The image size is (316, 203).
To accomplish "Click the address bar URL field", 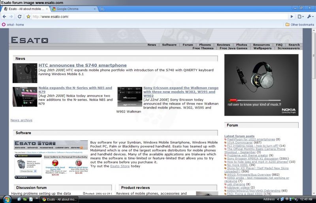I will pyautogui.click(x=159, y=17).
